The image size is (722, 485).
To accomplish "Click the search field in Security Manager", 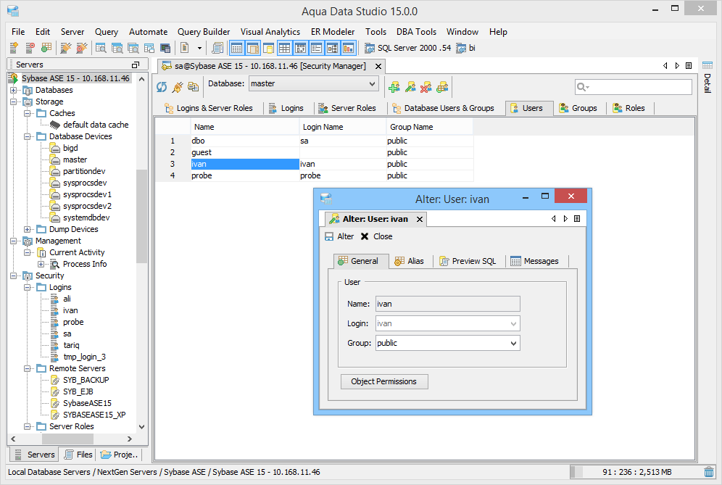I will point(633,86).
